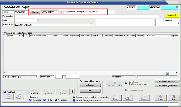Enable Imprimir saldo de cartera de sucursales

click(74, 97)
